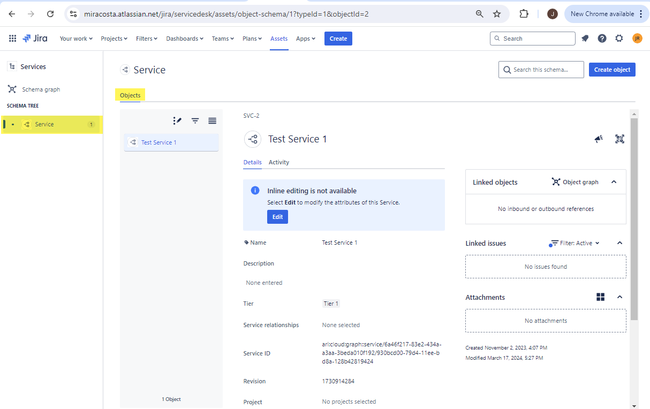
Task: Open the Chrome profile avatar J
Action: coord(553,14)
